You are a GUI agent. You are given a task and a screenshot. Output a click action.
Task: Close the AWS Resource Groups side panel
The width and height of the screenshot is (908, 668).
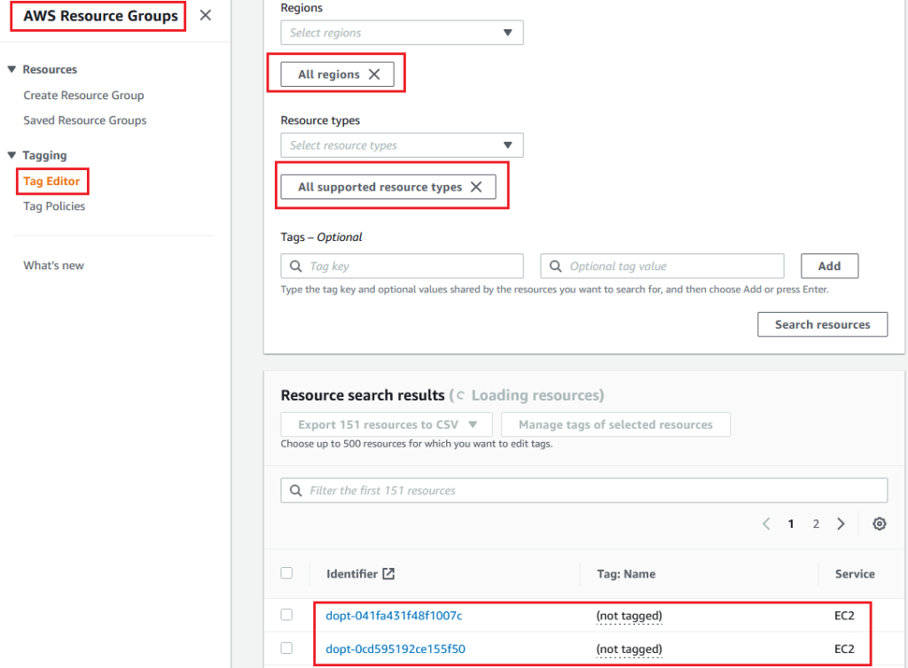click(206, 15)
